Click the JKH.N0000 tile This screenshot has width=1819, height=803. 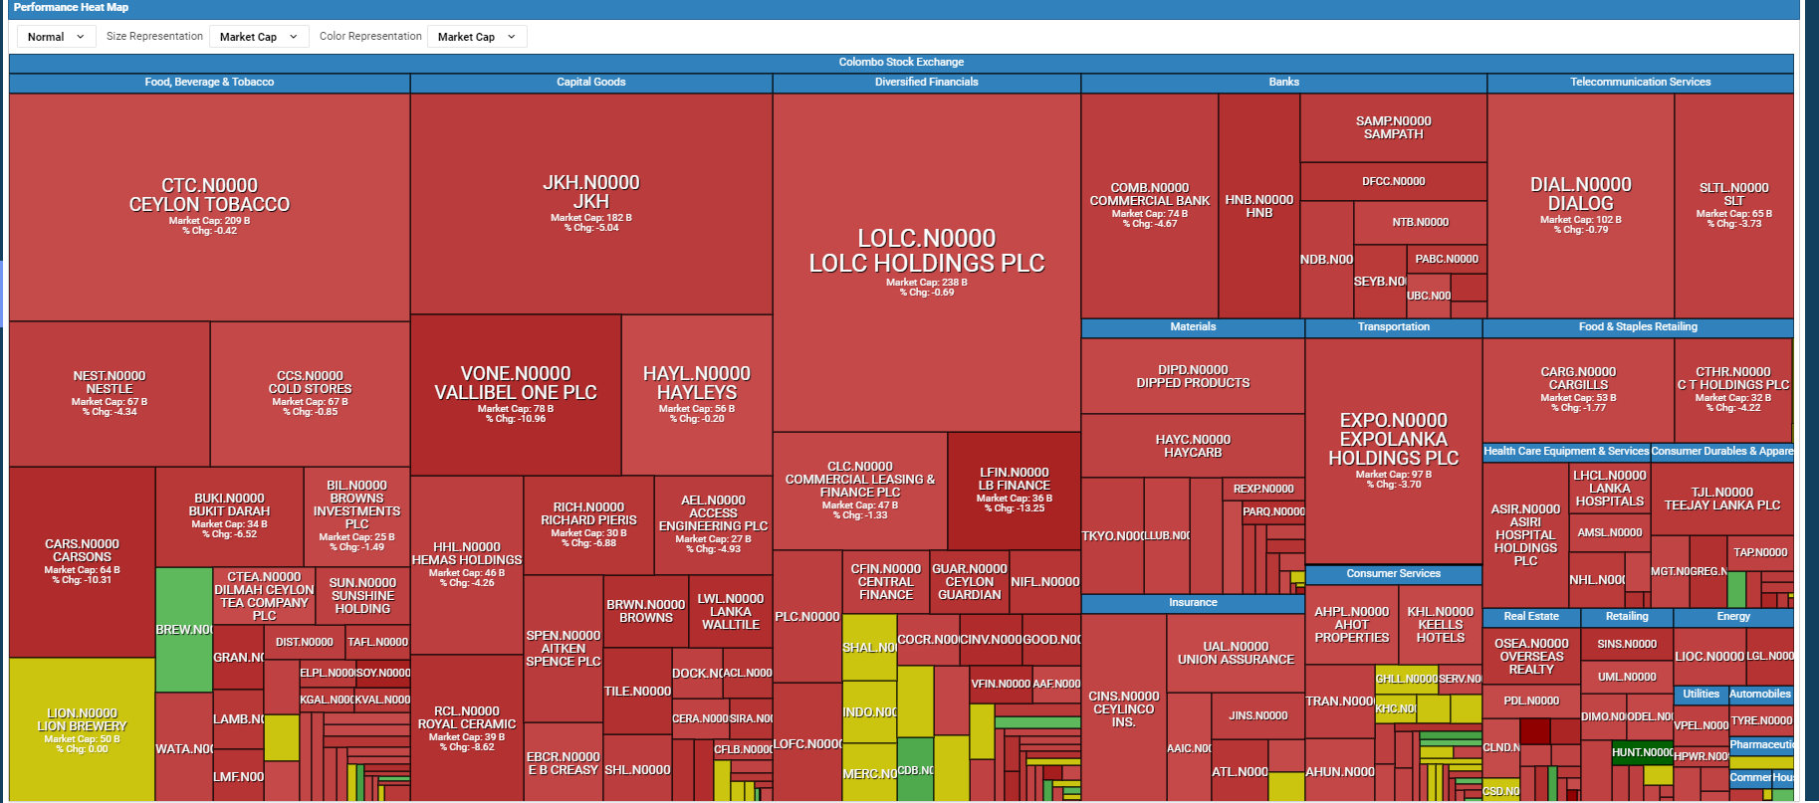591,204
